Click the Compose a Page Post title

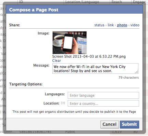point(34,10)
